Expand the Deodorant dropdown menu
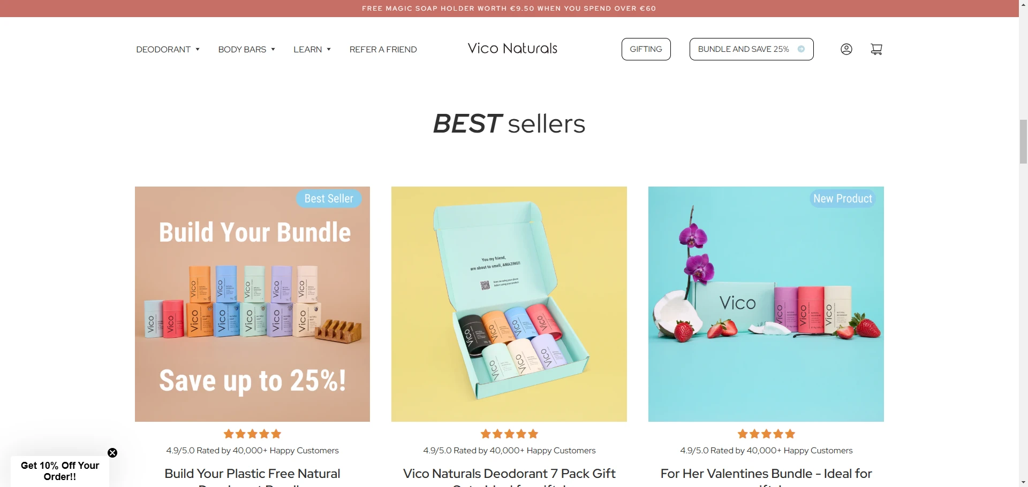1028x487 pixels. point(168,49)
